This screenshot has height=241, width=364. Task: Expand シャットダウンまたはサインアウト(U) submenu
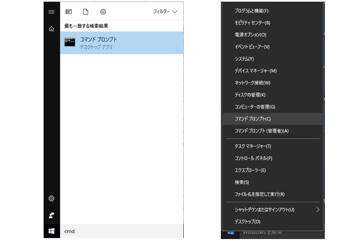tap(272, 210)
